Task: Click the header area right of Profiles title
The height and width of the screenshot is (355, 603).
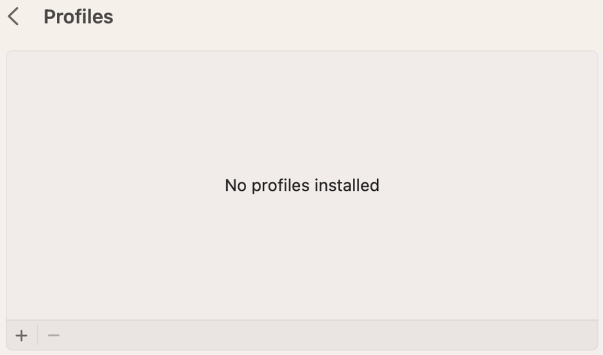Action: pos(357,17)
